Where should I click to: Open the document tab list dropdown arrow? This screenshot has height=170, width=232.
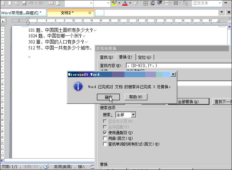pos(222,12)
